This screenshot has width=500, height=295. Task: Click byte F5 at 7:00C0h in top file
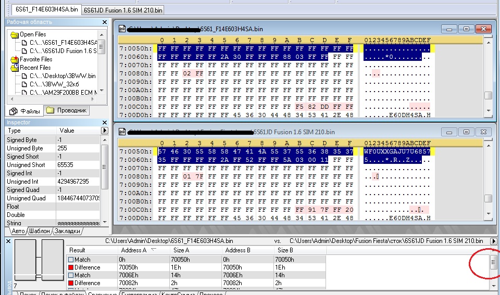click(299, 107)
